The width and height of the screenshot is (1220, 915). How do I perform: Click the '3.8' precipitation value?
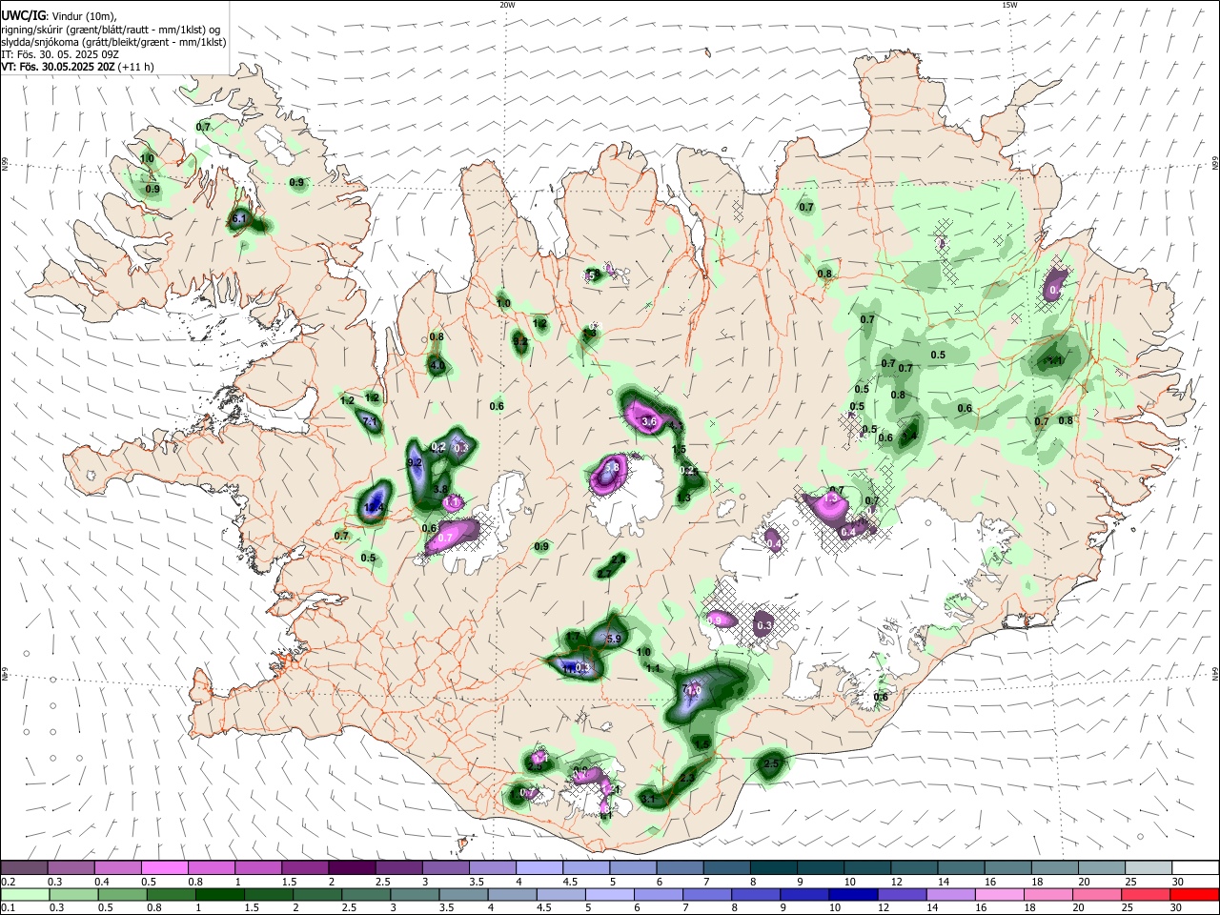(440, 489)
